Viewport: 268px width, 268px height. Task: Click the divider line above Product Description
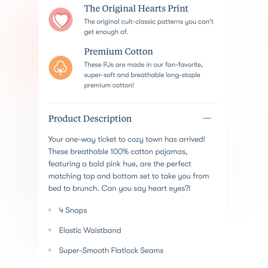(x=134, y=103)
